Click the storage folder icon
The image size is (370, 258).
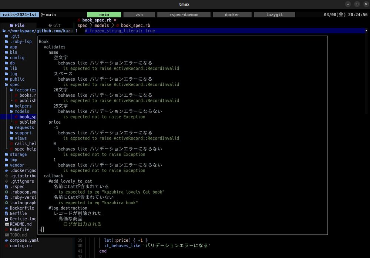(7, 154)
